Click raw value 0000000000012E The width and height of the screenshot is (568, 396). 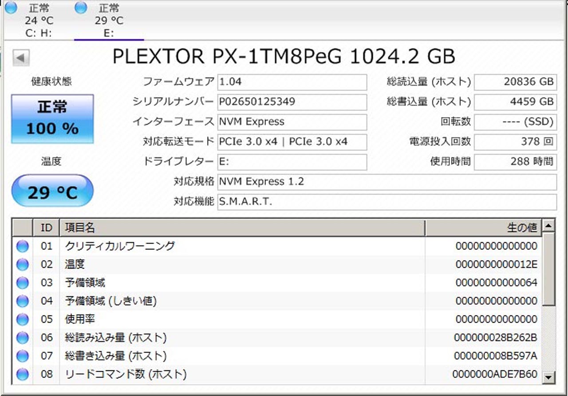[x=497, y=265]
